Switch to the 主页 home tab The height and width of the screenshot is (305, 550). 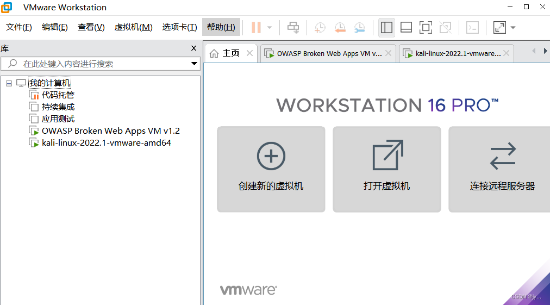click(231, 53)
